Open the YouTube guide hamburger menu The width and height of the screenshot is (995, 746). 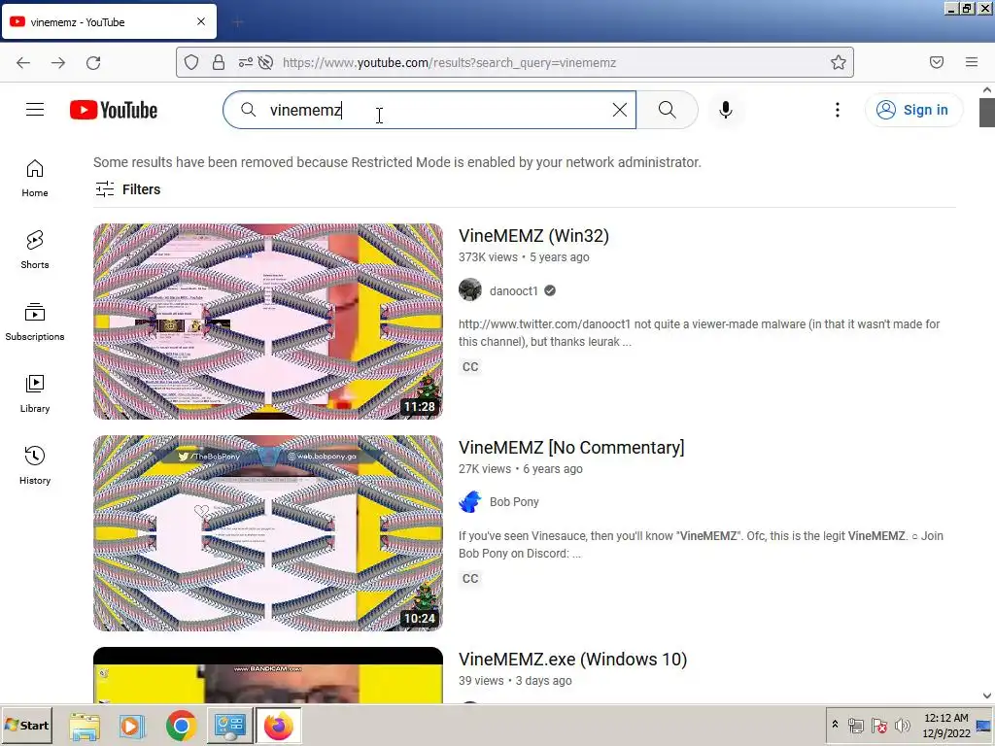(x=35, y=110)
